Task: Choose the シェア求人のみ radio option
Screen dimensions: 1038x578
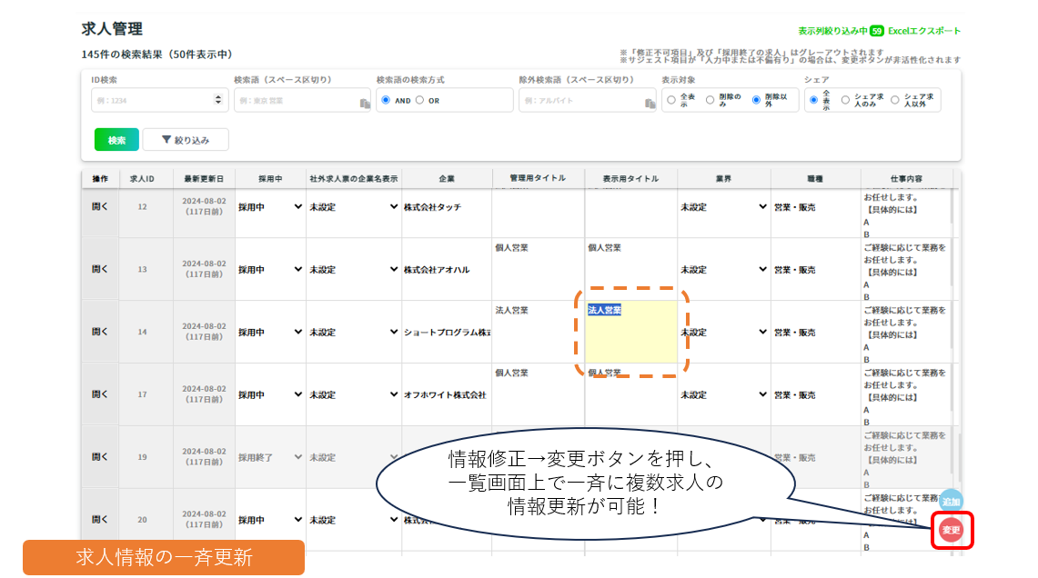Action: pyautogui.click(x=846, y=100)
